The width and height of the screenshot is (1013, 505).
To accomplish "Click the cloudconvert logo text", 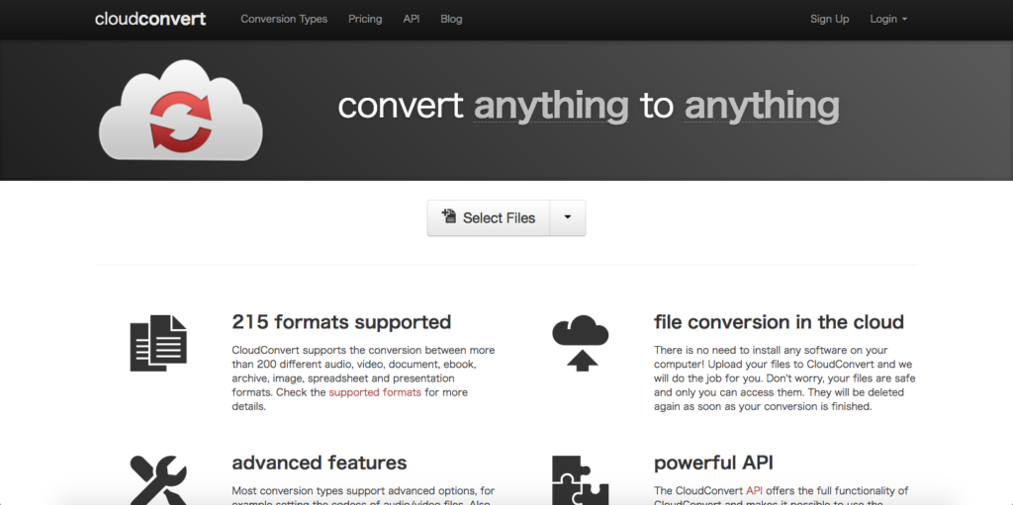I will tap(150, 19).
